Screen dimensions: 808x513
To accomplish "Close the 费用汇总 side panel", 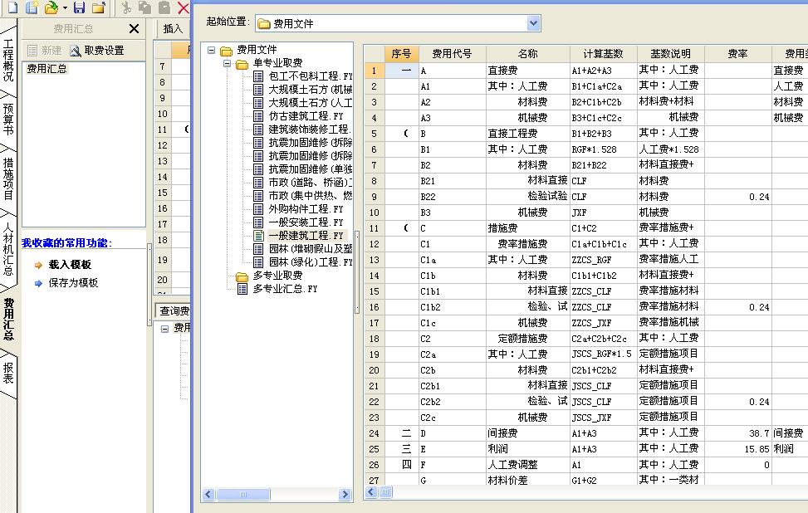I will pyautogui.click(x=134, y=29).
